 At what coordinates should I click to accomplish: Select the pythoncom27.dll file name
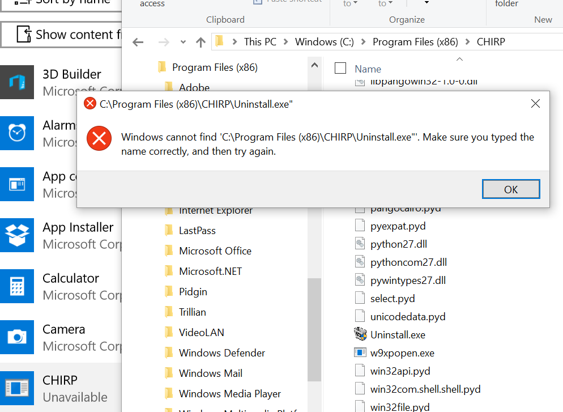click(x=408, y=262)
